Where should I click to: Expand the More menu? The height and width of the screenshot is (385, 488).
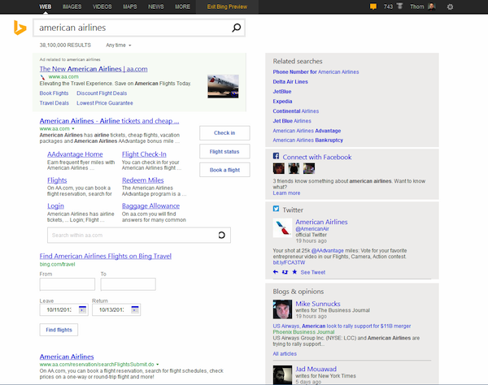pos(183,6)
